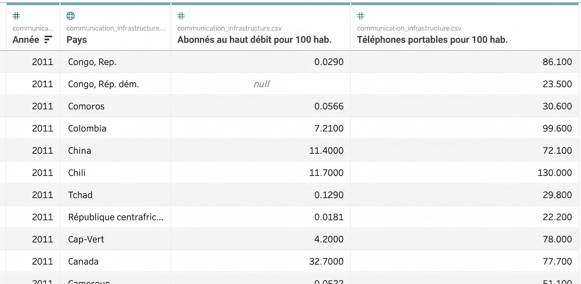Click the source label above Abonnés au haut débit
Screen dimensions: 581x284
click(229, 28)
